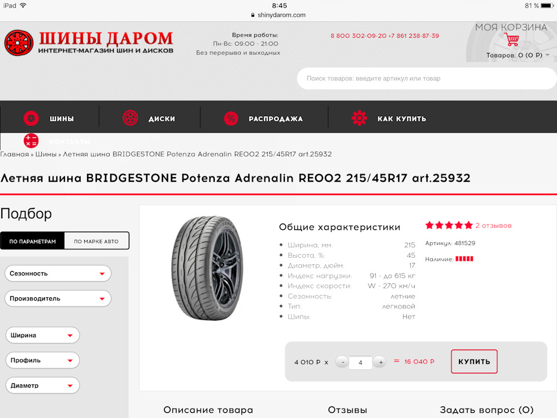Image resolution: width=557 pixels, height=418 pixels.
Task: Open the Производитель dropdown
Action: tap(58, 298)
